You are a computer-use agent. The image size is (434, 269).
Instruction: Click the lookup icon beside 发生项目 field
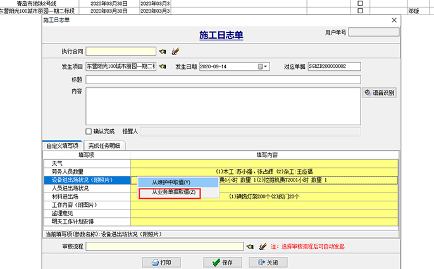[x=162, y=66]
